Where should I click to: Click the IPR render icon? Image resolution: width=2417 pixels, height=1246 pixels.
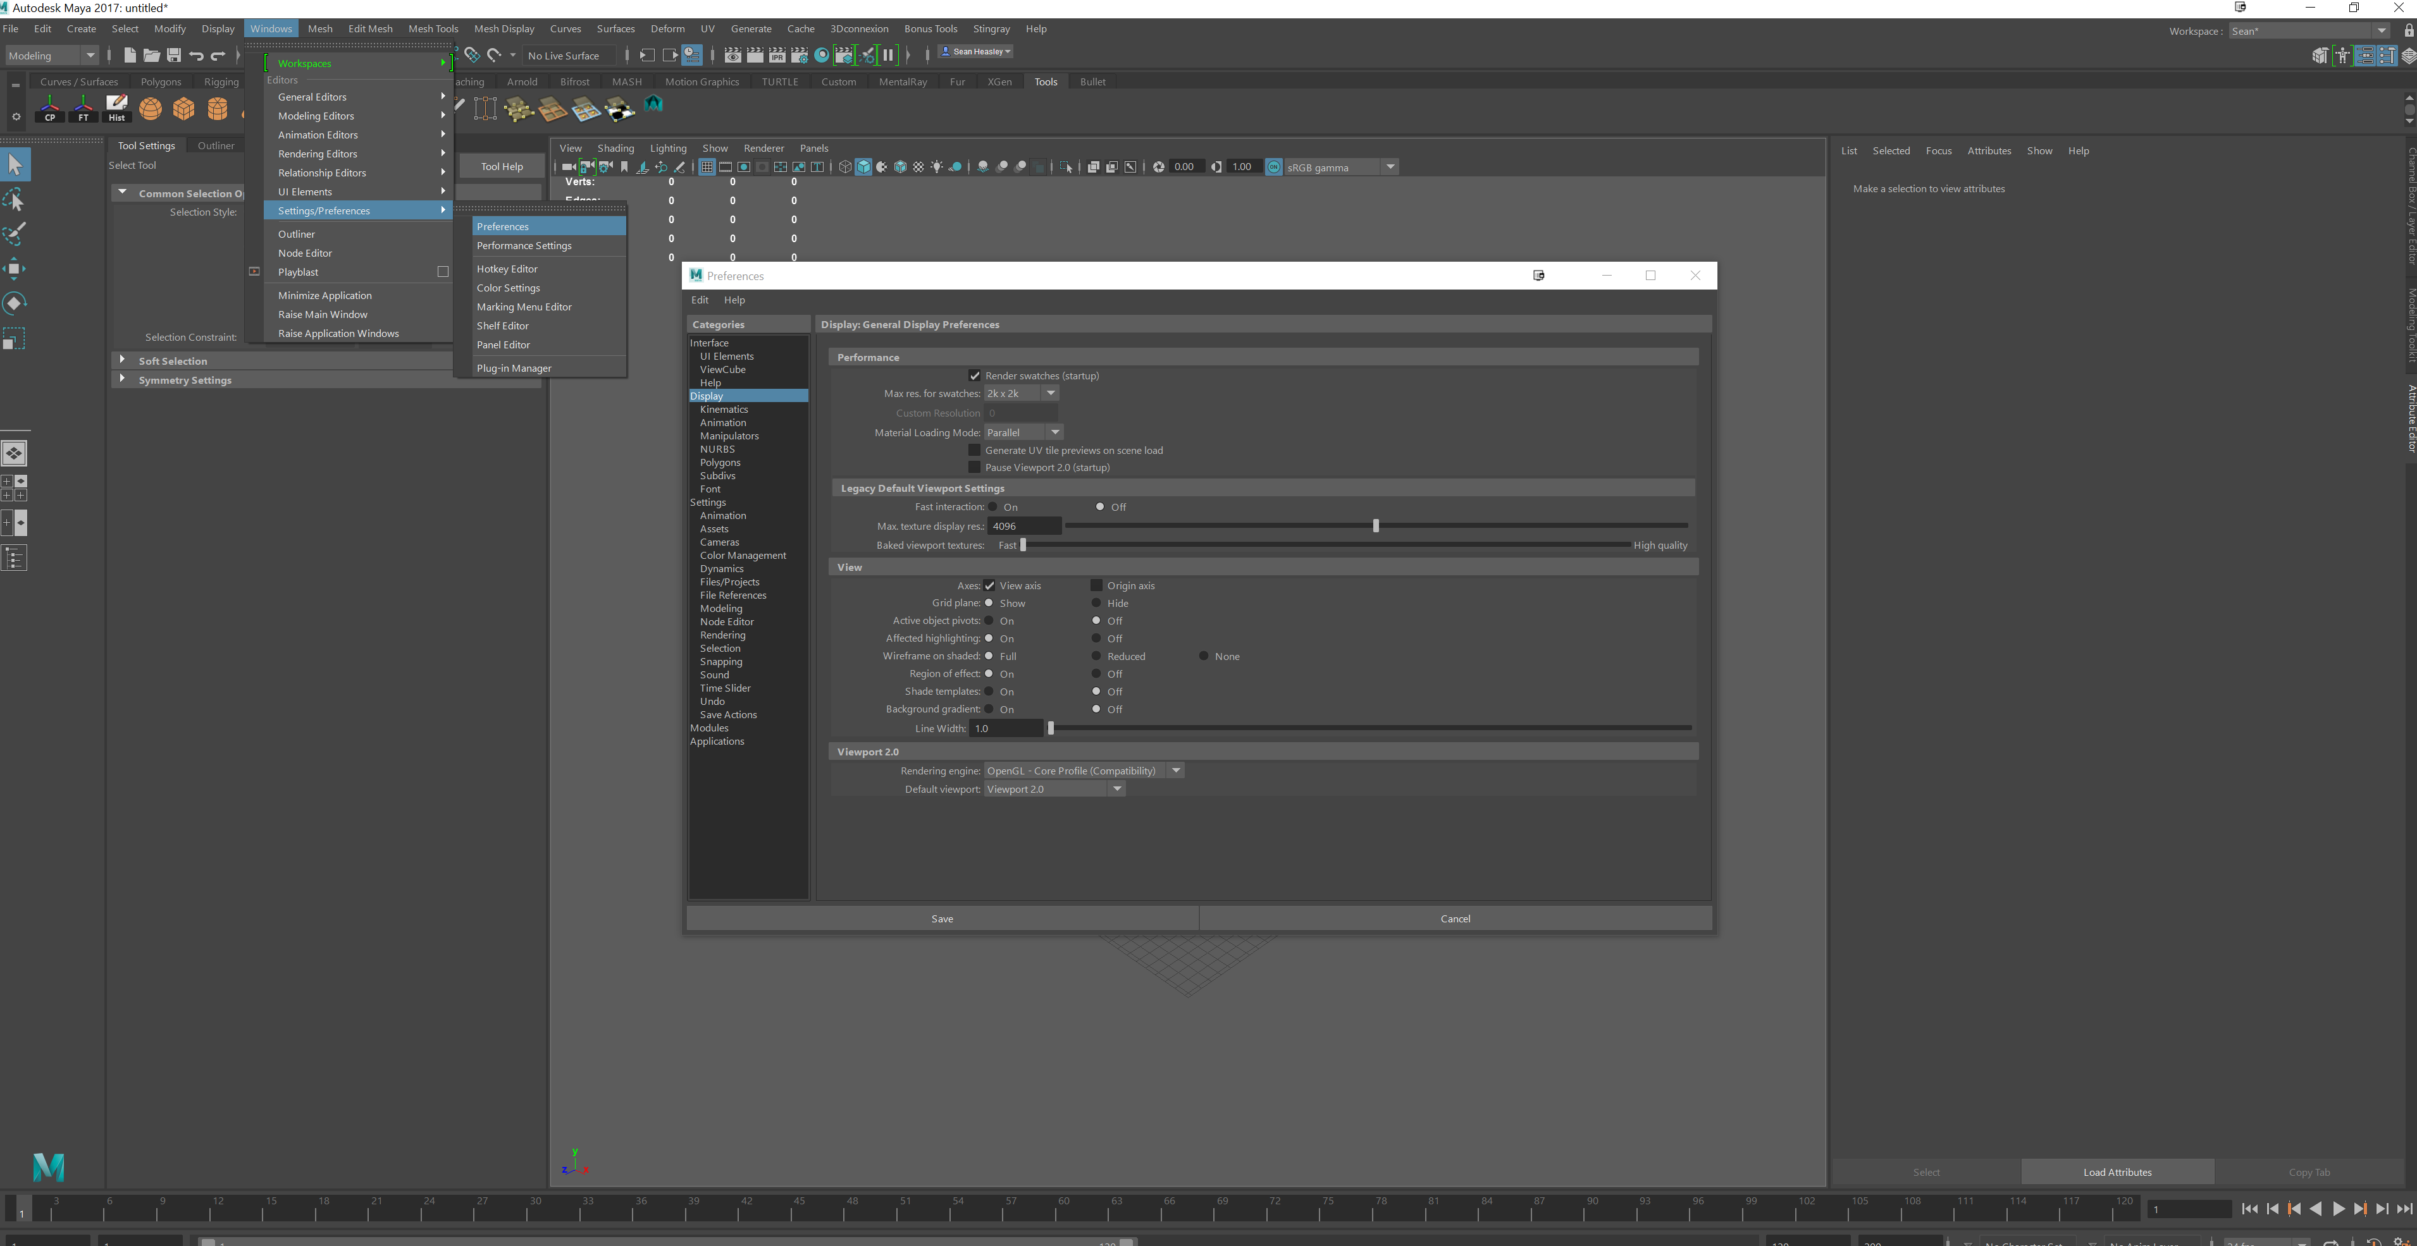777,56
